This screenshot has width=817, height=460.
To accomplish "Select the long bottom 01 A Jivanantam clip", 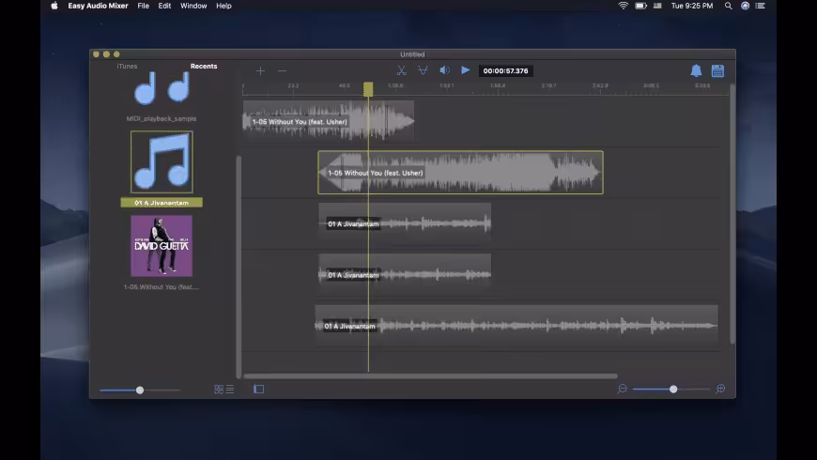I will [x=516, y=326].
